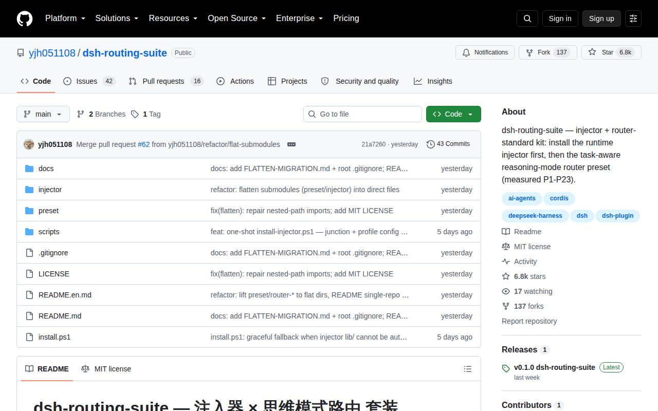The image size is (658, 411).
Task: Expand the Platform menu
Action: coord(66,18)
